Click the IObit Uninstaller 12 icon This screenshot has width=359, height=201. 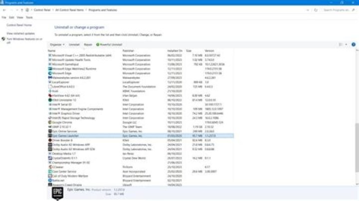pyautogui.click(x=50, y=100)
